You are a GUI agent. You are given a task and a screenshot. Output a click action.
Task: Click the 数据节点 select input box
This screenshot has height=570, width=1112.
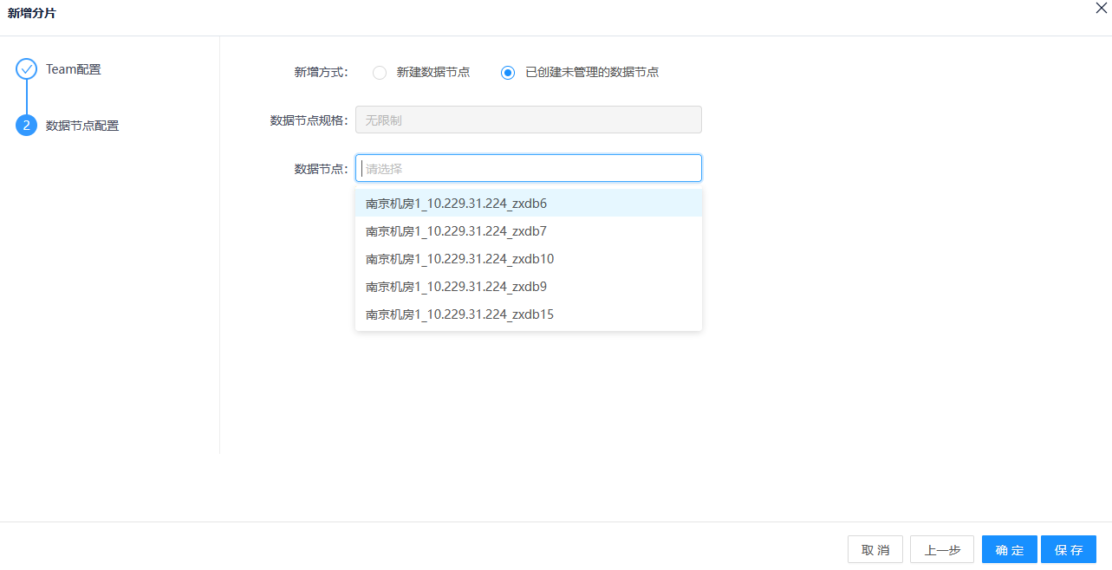tap(529, 168)
